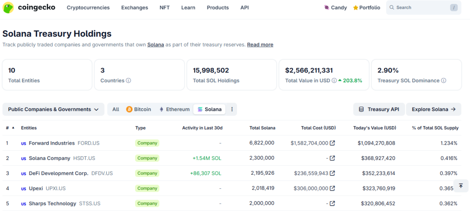This screenshot has height=211, width=470.
Task: Click the Treasury API button
Action: point(379,109)
